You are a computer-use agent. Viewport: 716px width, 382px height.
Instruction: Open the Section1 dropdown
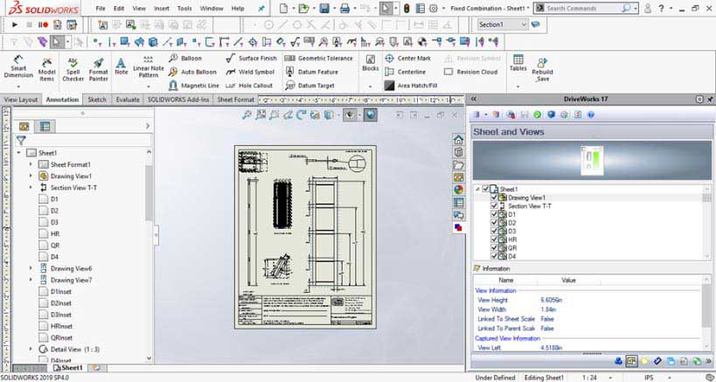coord(504,24)
